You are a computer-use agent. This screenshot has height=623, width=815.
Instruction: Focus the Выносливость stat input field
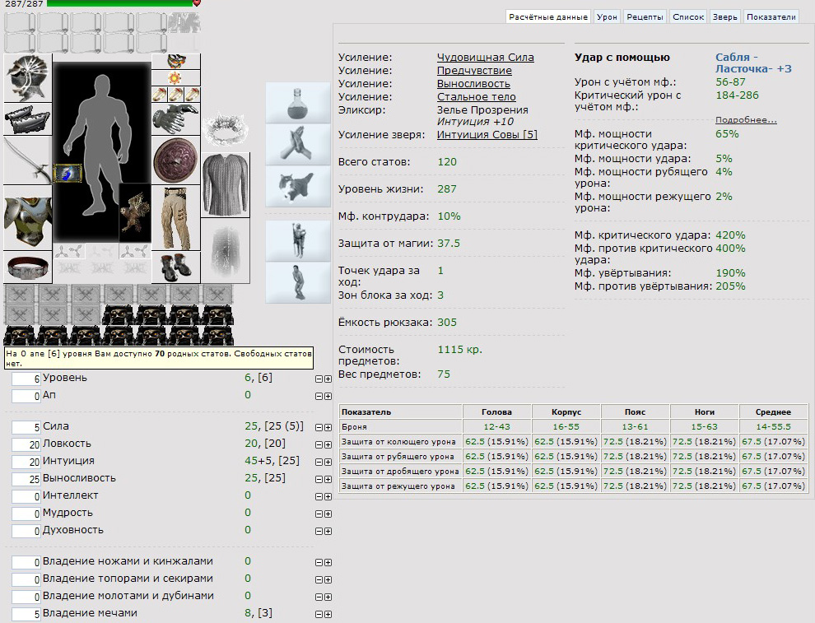[x=26, y=478]
